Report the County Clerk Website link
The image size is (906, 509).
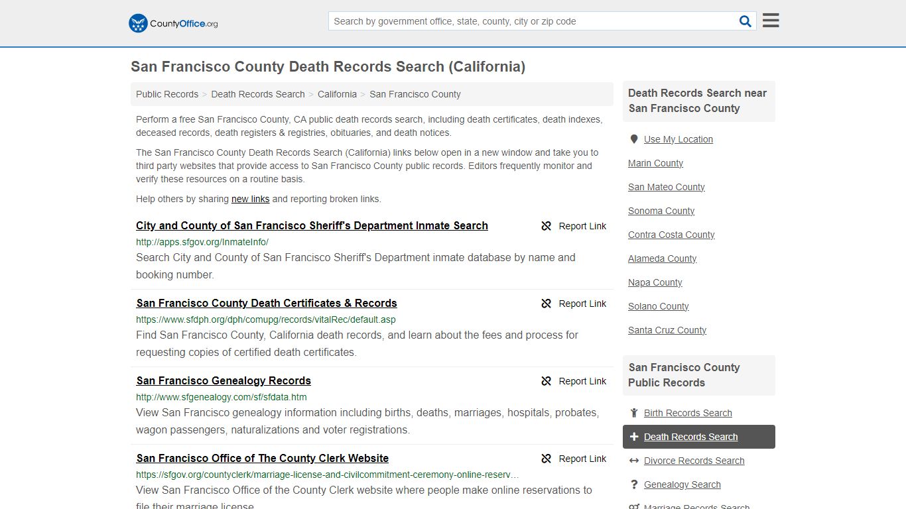click(x=574, y=459)
